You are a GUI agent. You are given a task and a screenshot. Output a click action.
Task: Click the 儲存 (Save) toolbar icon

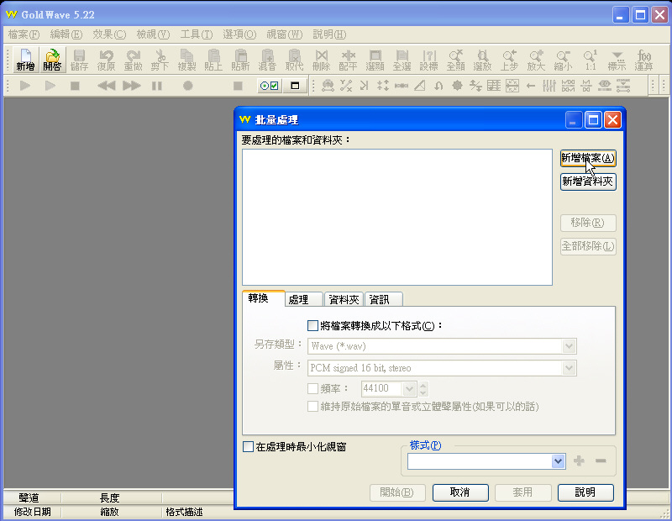[79, 60]
